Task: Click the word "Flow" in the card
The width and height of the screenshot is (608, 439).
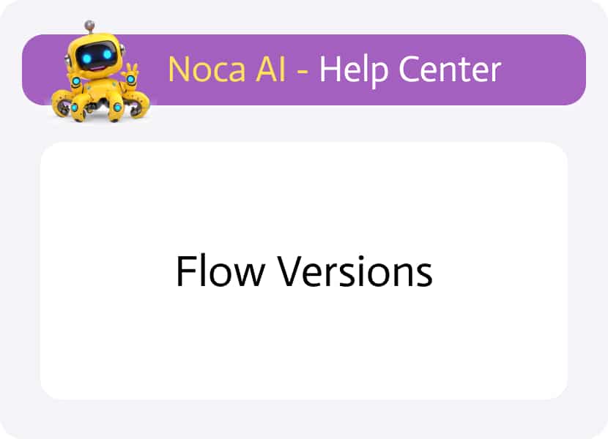Action: tap(220, 271)
